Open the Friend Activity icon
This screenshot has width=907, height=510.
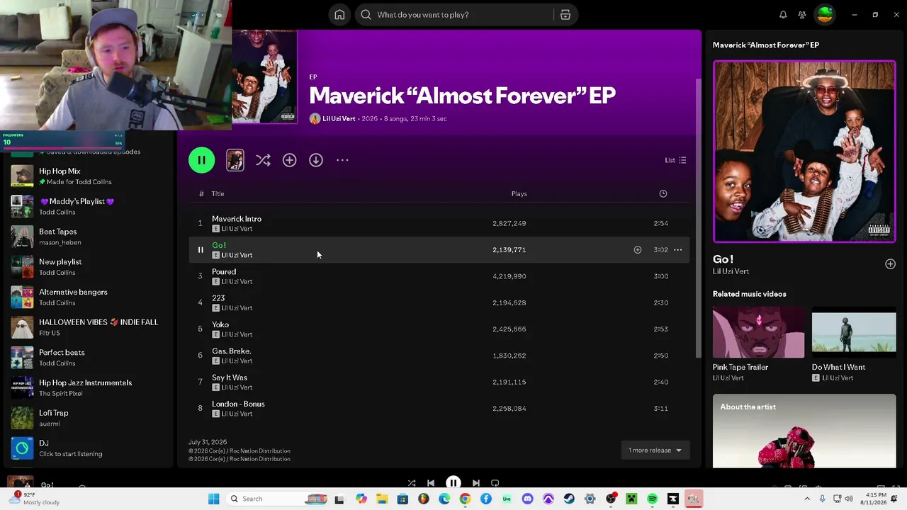(802, 15)
